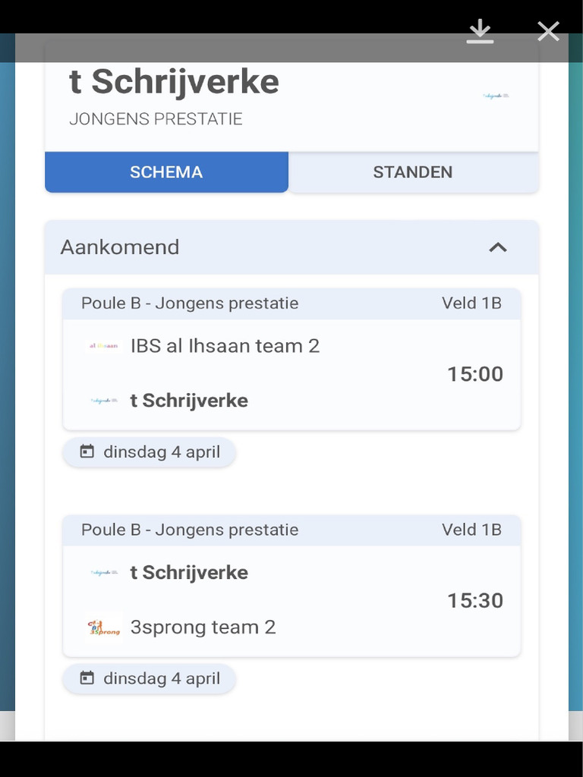Click the download icon at top

[x=481, y=31]
